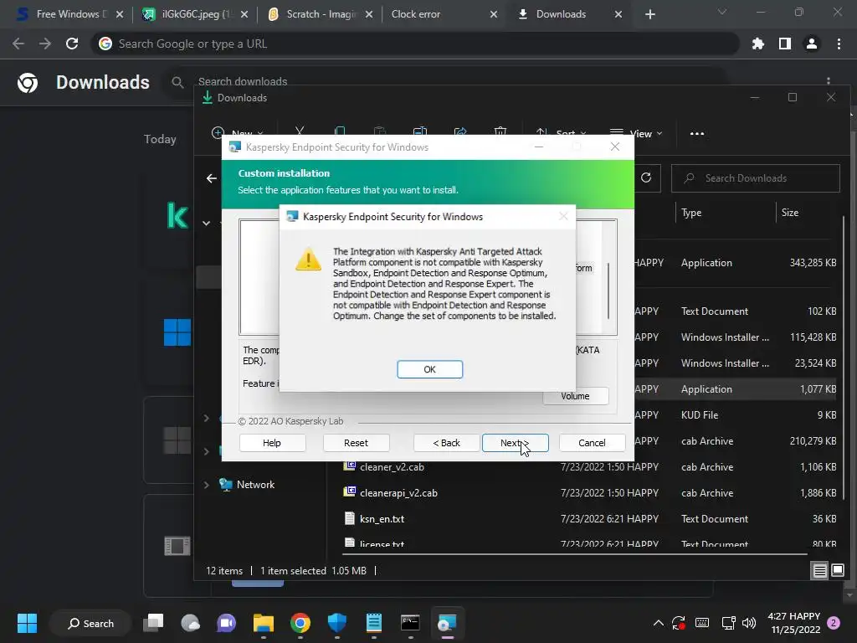Click the KUD File type cell
The image size is (857, 643).
(700, 415)
